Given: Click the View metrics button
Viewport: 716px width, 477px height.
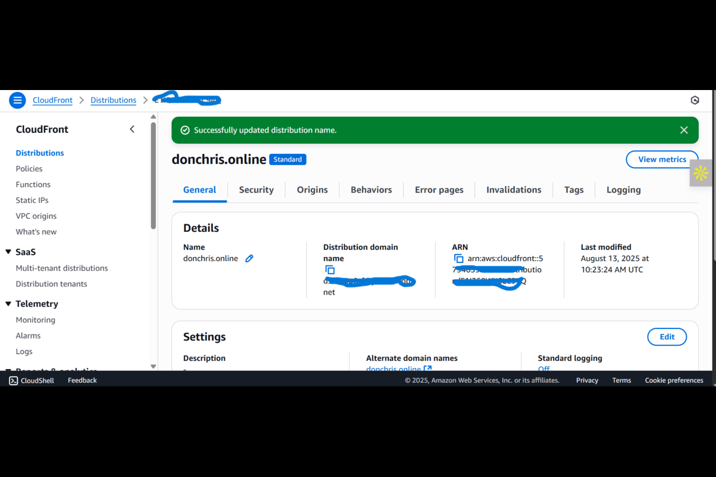Looking at the screenshot, I should pyautogui.click(x=662, y=159).
